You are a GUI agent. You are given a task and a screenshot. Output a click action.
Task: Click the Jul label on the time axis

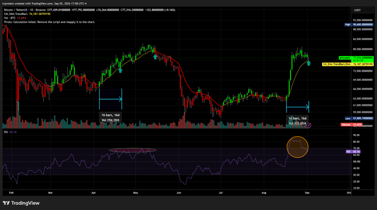pyautogui.click(x=221, y=193)
